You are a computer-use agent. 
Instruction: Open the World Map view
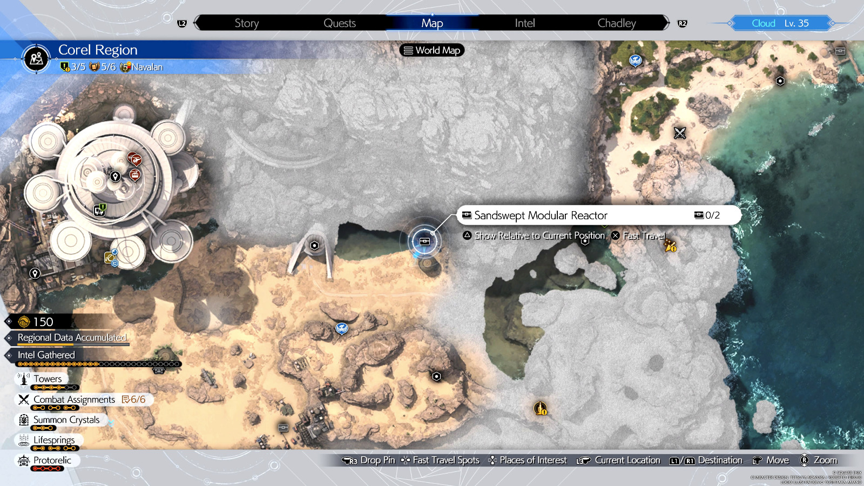pos(431,50)
